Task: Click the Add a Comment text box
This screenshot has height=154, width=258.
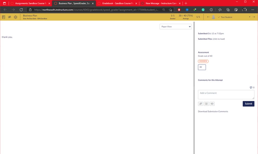Action: click(x=226, y=95)
